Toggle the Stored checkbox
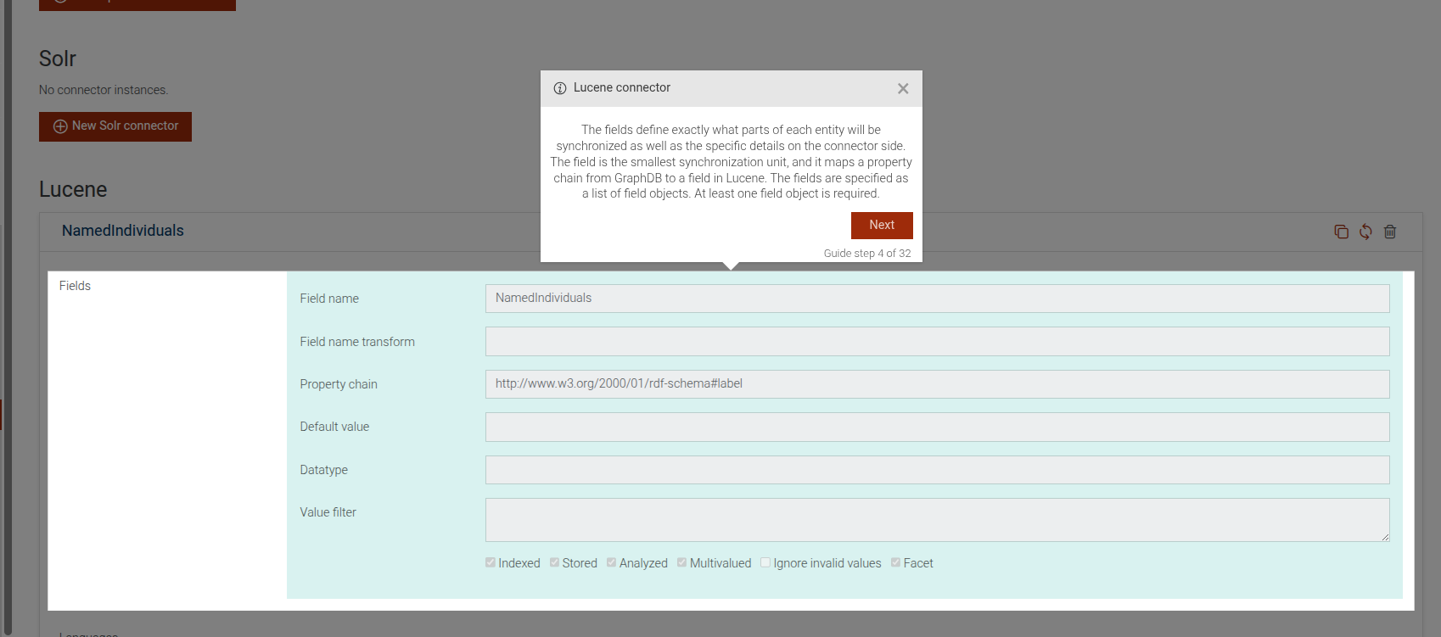The width and height of the screenshot is (1441, 637). [554, 562]
